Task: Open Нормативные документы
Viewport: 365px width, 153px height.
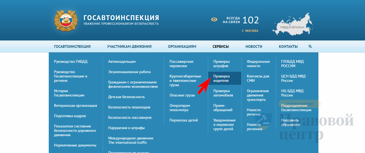Action: point(75,145)
